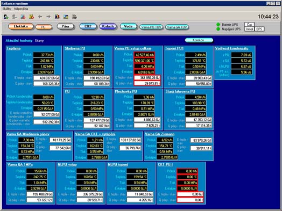Select the Voda navigation button
Screen dimensions: 282x211
129,26
